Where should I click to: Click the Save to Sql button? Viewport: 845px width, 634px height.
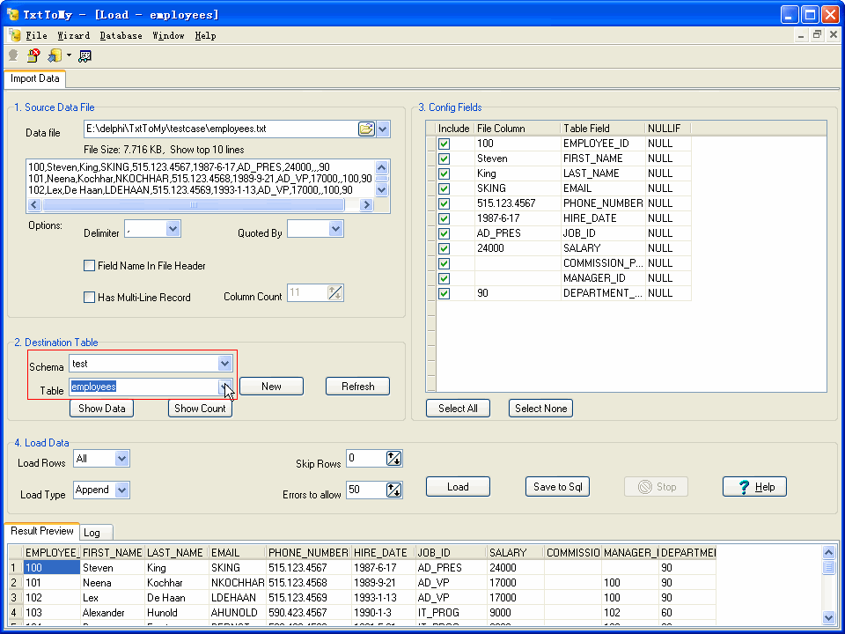558,487
